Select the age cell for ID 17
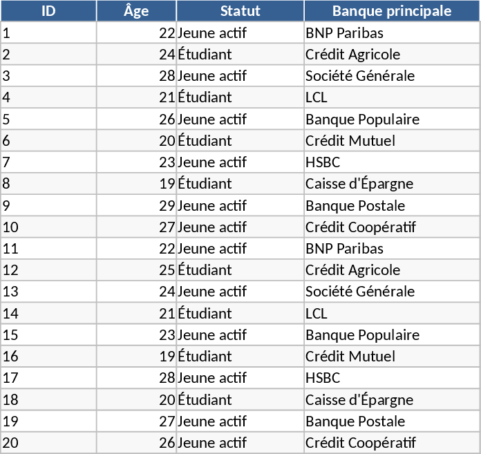This screenshot has width=481, height=454. pos(136,378)
